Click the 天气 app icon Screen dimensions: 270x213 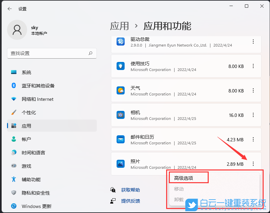[121, 90]
